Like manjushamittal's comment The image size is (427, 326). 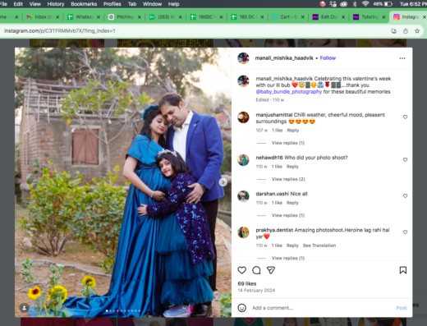pos(405,117)
